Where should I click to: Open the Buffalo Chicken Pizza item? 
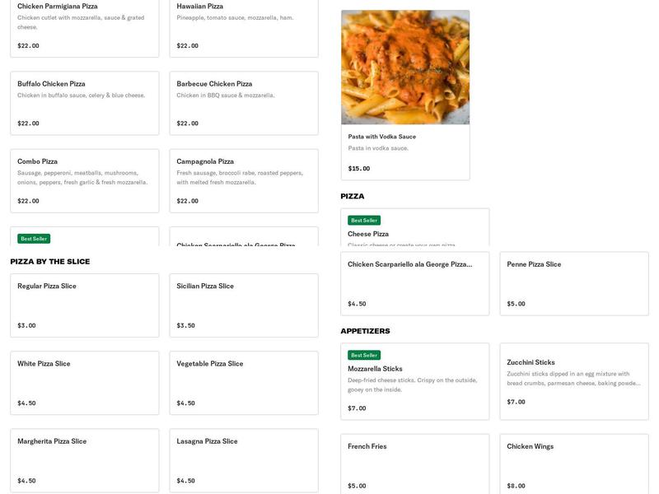pyautogui.click(x=84, y=103)
